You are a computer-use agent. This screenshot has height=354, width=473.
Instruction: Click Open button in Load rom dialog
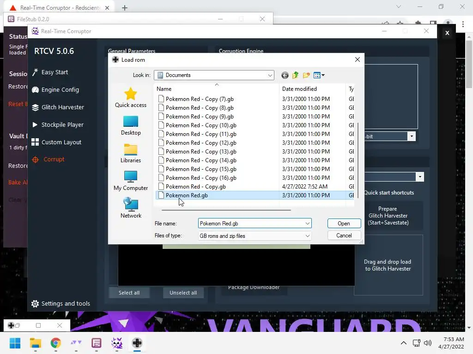(x=344, y=224)
